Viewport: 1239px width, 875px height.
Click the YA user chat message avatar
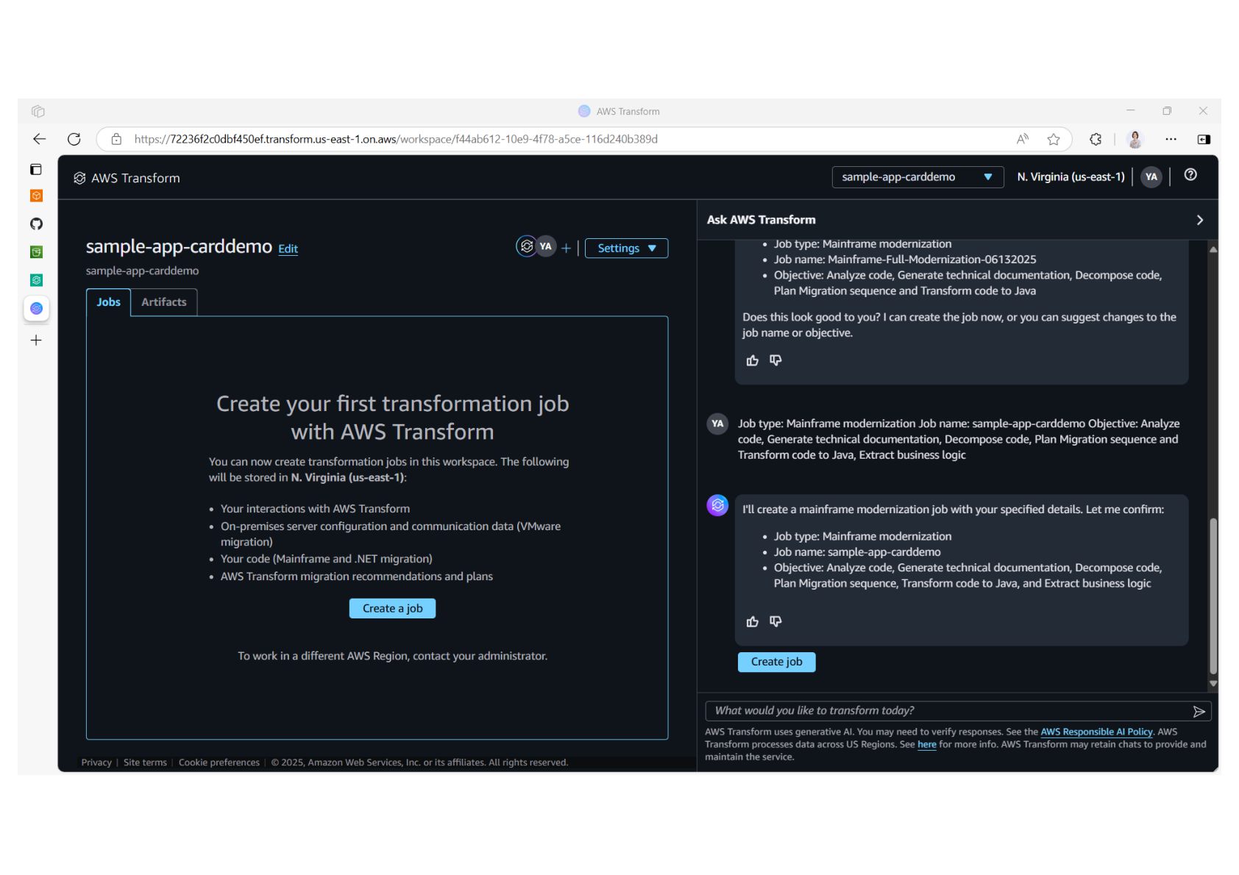pos(717,424)
